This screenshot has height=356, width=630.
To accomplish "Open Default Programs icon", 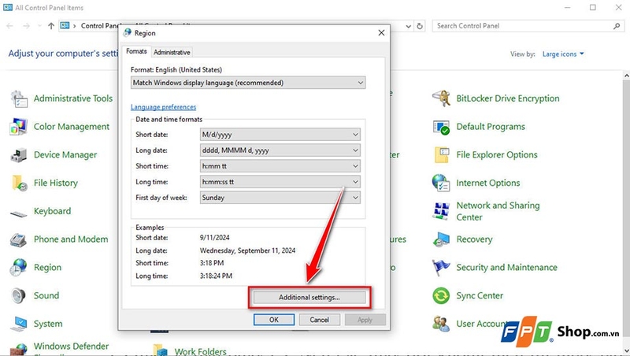I will tap(442, 127).
